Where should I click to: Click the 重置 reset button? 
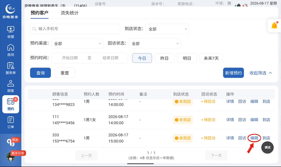click(65, 73)
